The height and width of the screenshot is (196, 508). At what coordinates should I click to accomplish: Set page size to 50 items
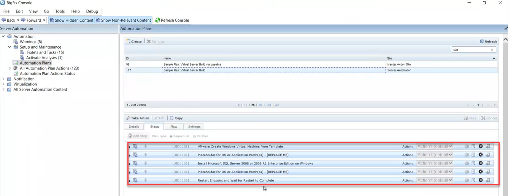[260, 105]
